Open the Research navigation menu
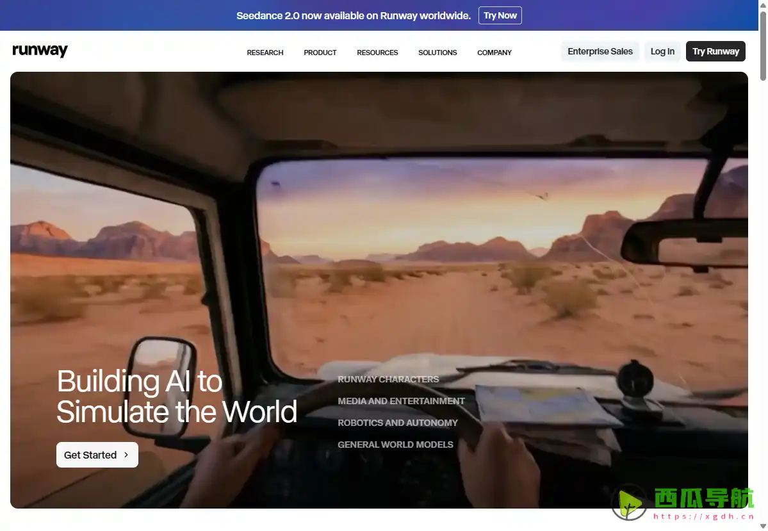The width and height of the screenshot is (768, 531). [x=265, y=53]
